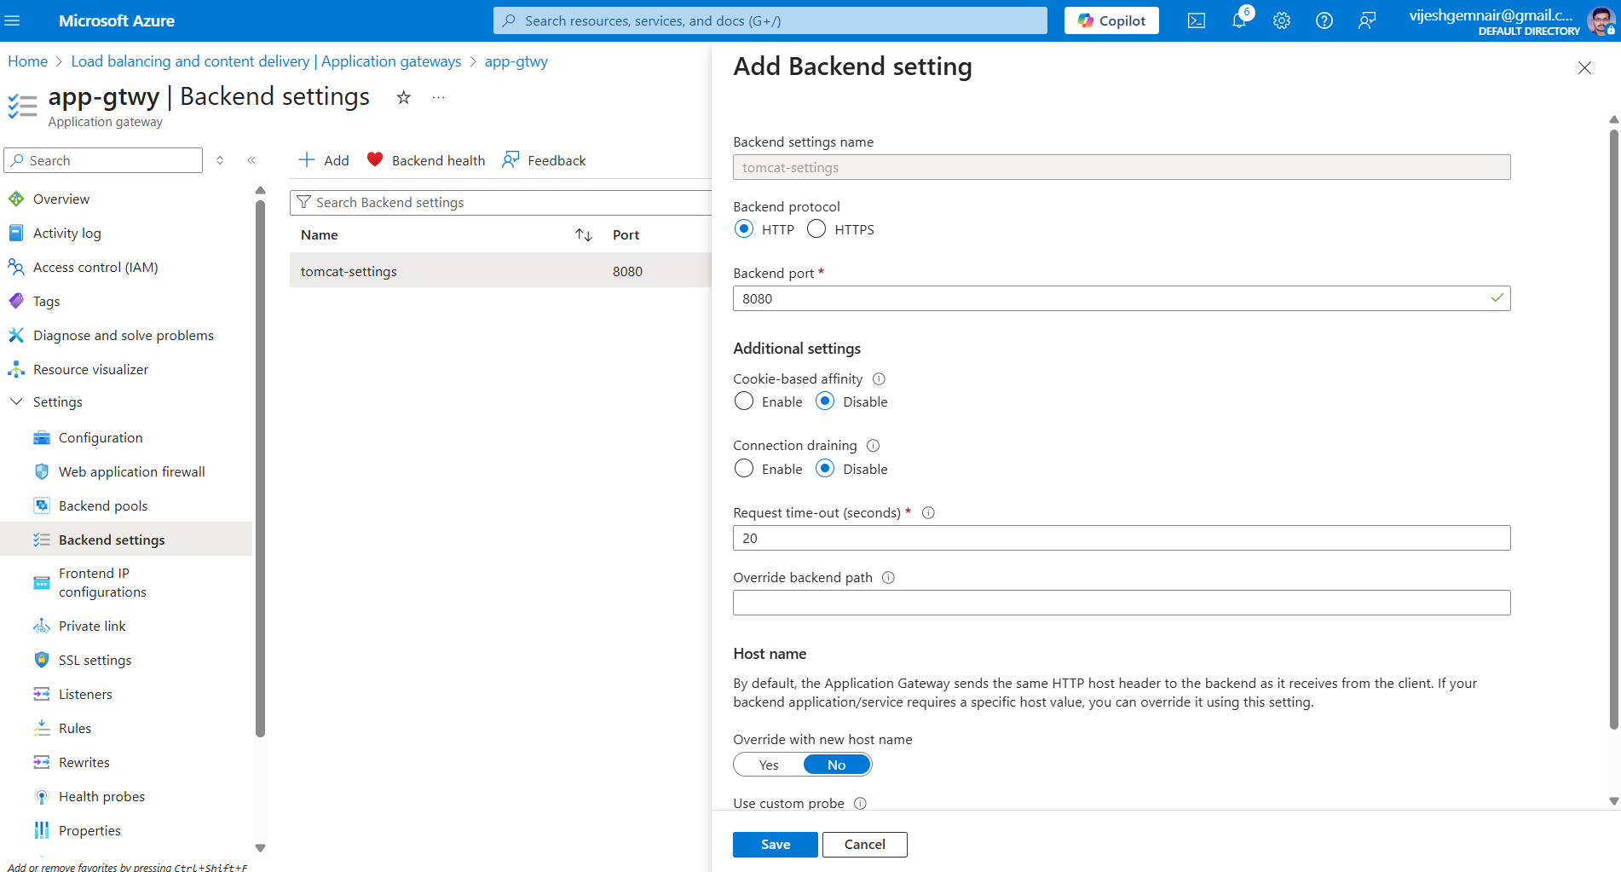Open the portal hamburger menu
This screenshot has width=1621, height=872.
(x=13, y=21)
